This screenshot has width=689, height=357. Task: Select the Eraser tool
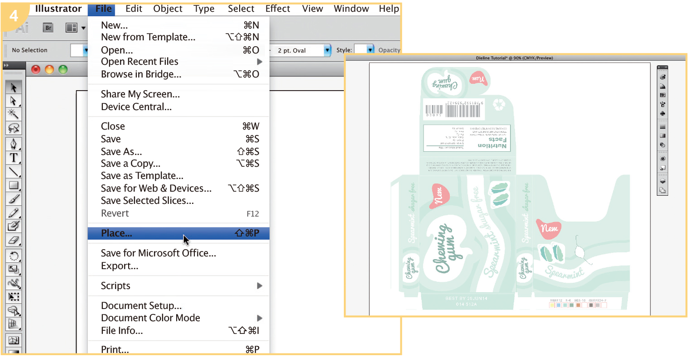click(14, 240)
